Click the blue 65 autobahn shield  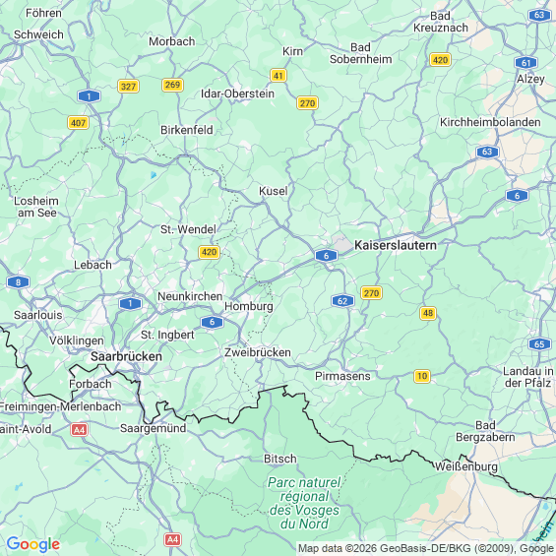tap(539, 344)
